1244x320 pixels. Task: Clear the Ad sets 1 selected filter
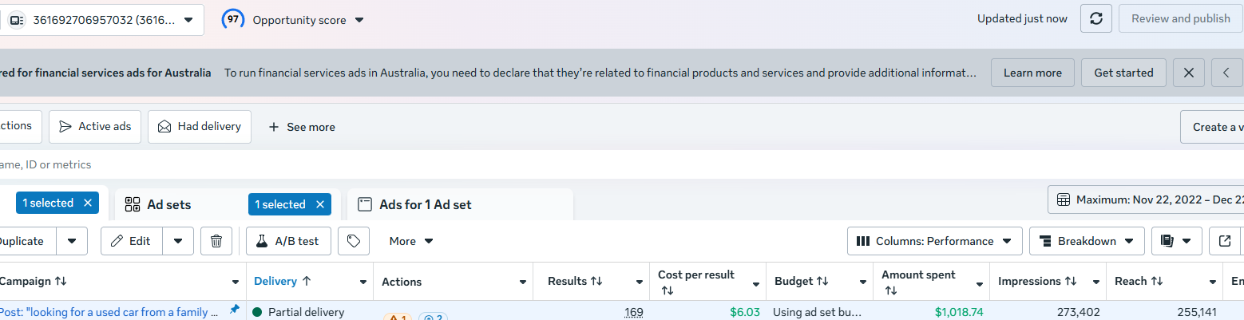[320, 204]
